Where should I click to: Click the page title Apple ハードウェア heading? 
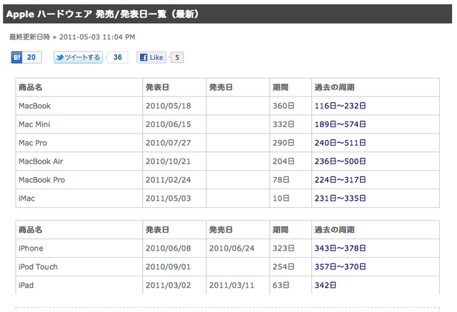coord(103,14)
